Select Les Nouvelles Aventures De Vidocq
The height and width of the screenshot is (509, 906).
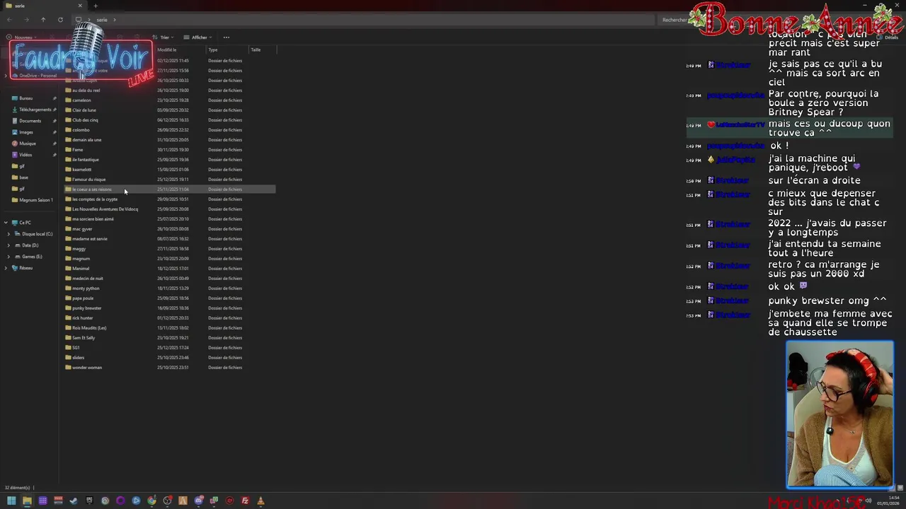(x=105, y=209)
